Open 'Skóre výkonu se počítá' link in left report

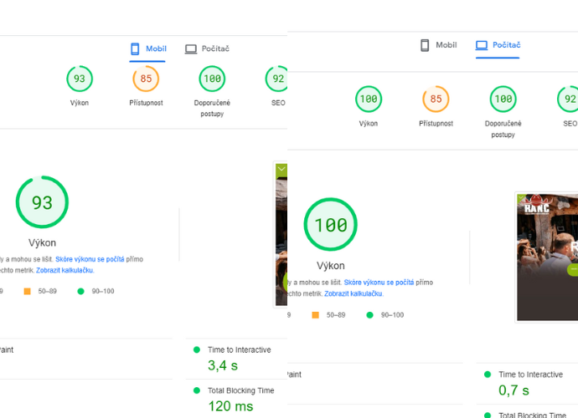pos(90,259)
